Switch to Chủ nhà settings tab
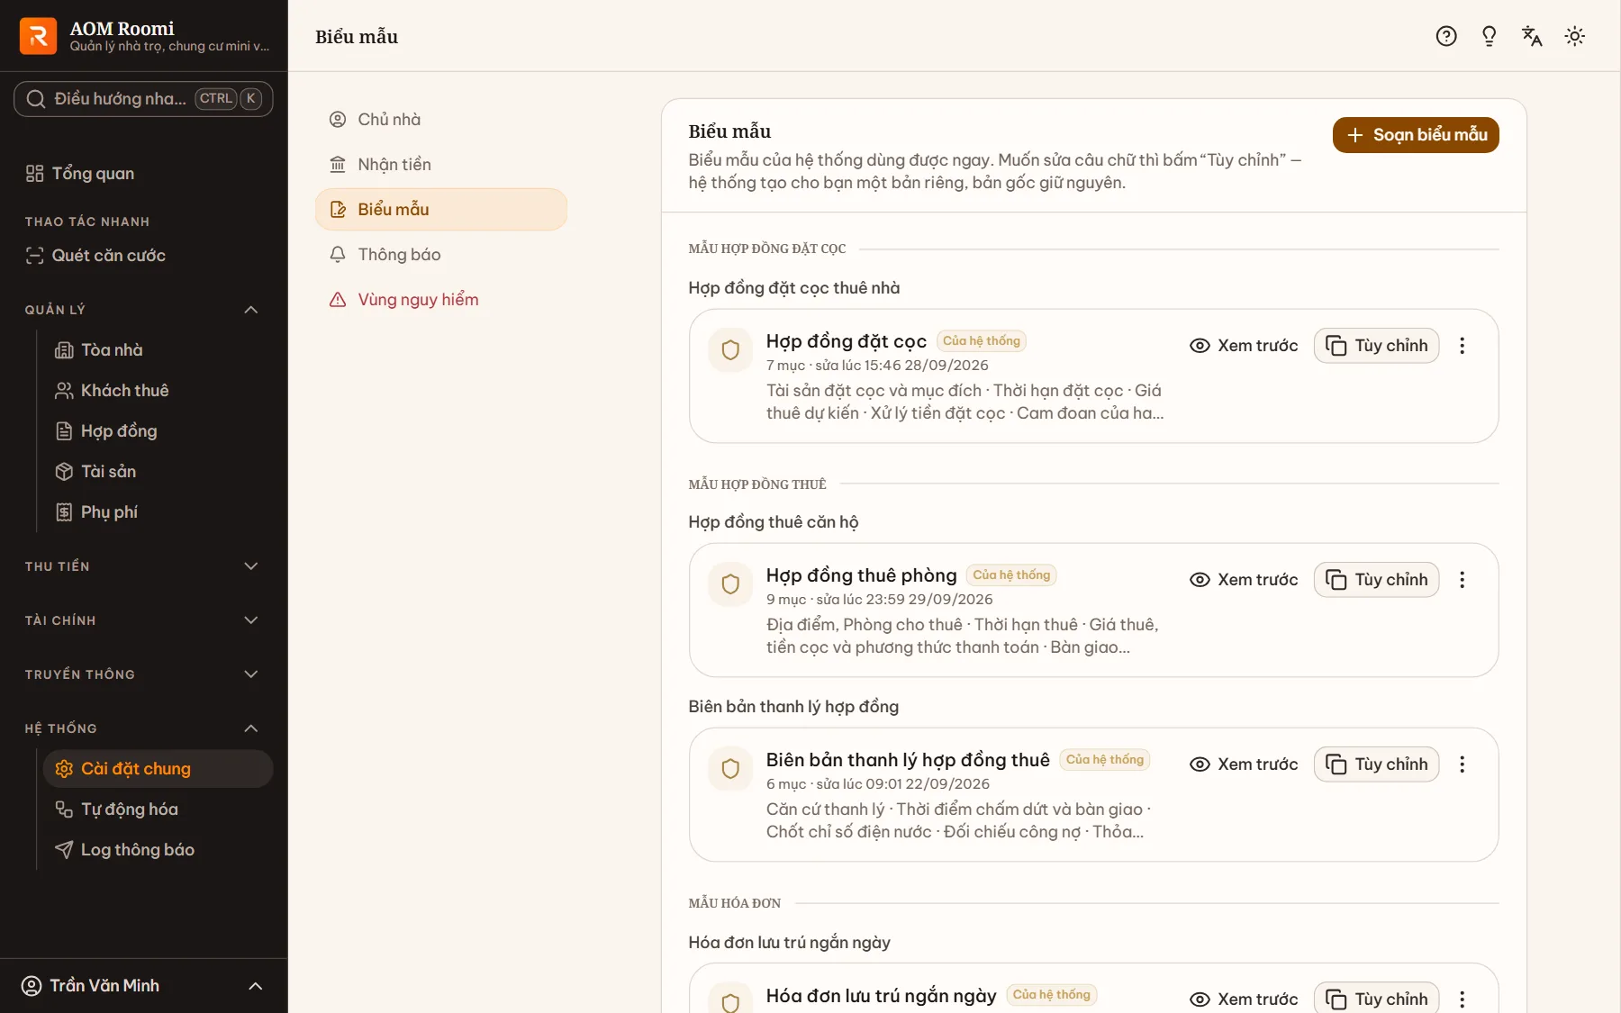 click(441, 120)
